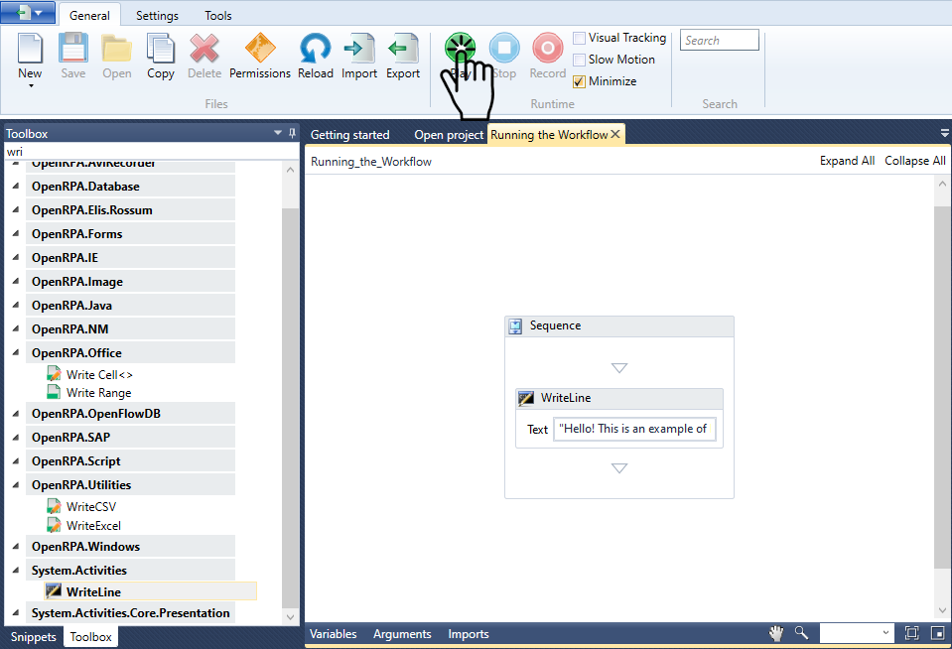
Task: Switch to the Settings ribbon tab
Action: pyautogui.click(x=157, y=15)
